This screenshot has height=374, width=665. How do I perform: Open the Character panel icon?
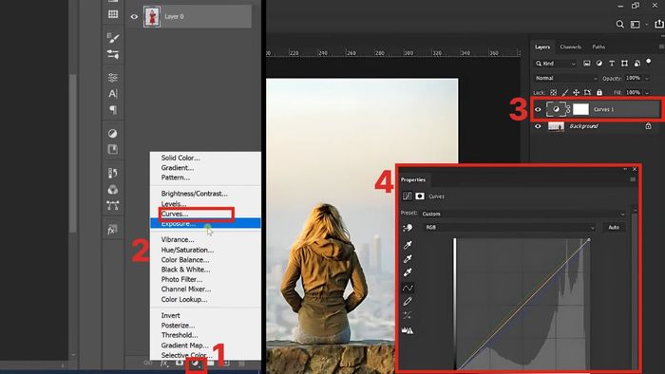[113, 94]
